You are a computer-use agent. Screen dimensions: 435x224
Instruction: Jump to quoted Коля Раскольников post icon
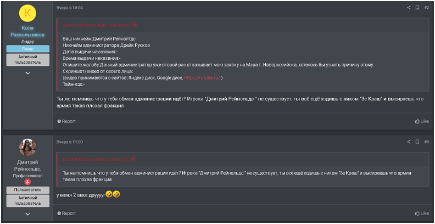pyautogui.click(x=133, y=159)
